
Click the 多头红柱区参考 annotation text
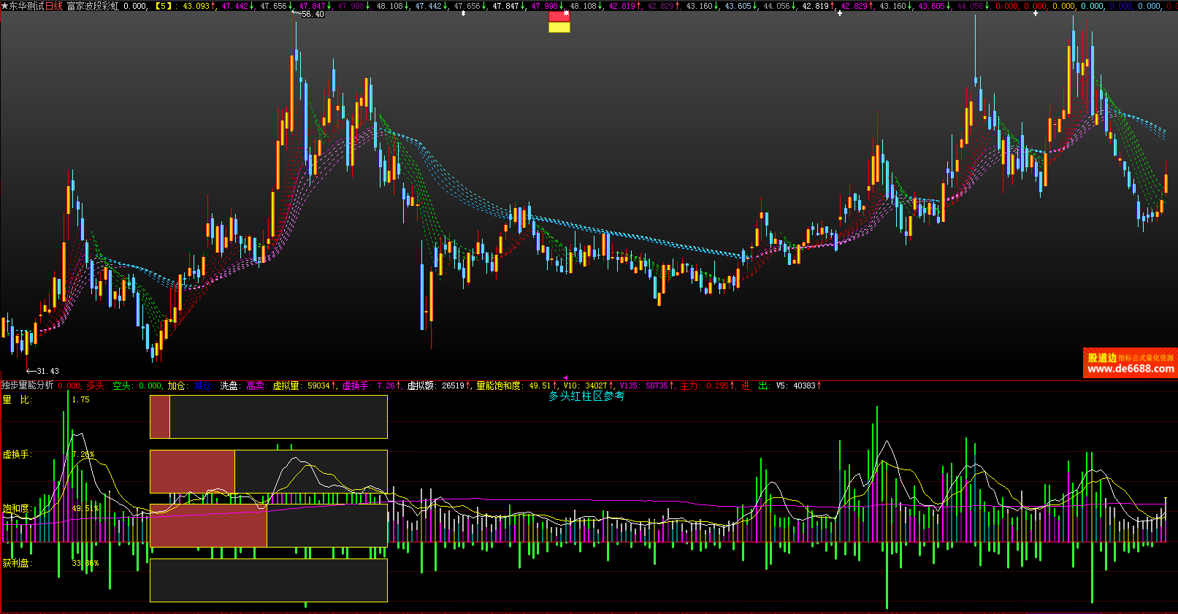pyautogui.click(x=586, y=396)
